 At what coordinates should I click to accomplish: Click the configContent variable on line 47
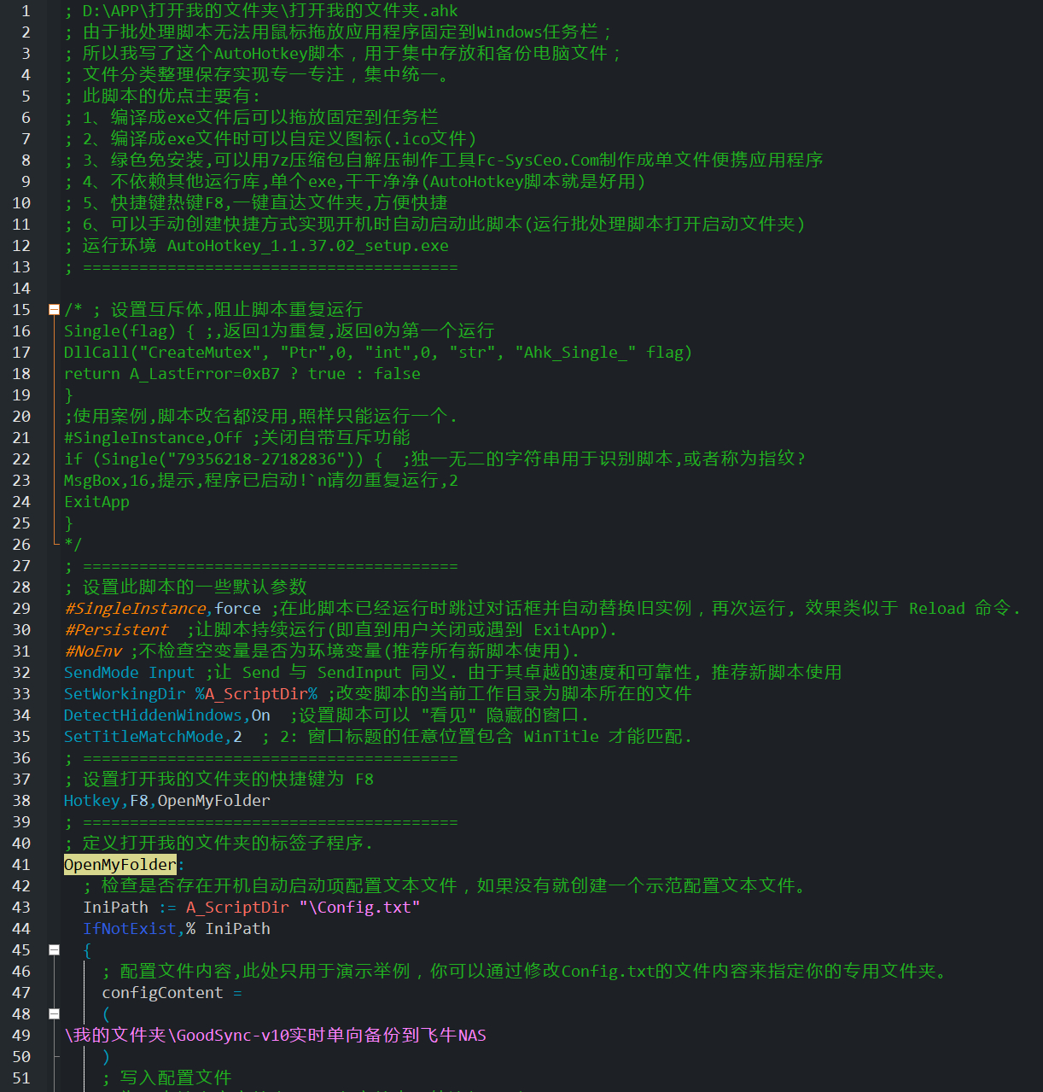[162, 992]
